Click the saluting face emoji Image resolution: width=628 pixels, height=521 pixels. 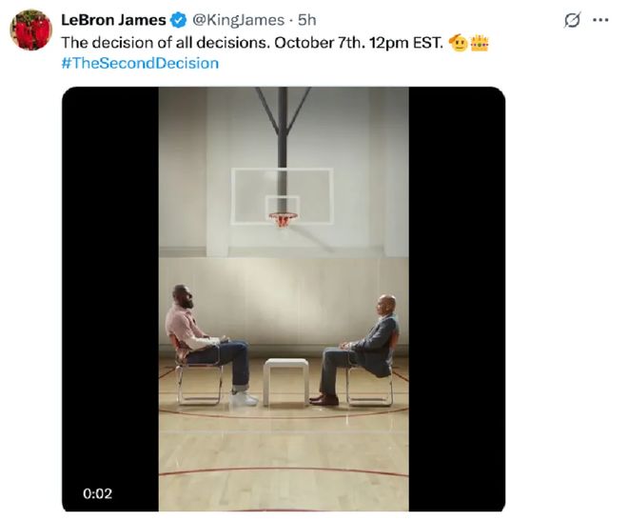(458, 43)
